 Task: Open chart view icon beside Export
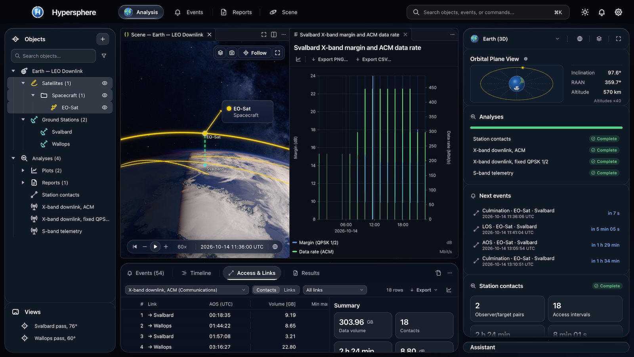tap(449, 290)
